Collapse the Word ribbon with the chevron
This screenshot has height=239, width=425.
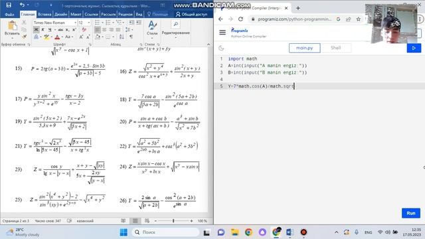click(209, 44)
